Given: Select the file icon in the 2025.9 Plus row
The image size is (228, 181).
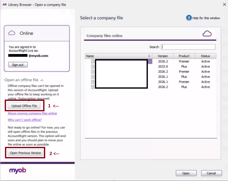Looking at the screenshot, I should 93,66.
